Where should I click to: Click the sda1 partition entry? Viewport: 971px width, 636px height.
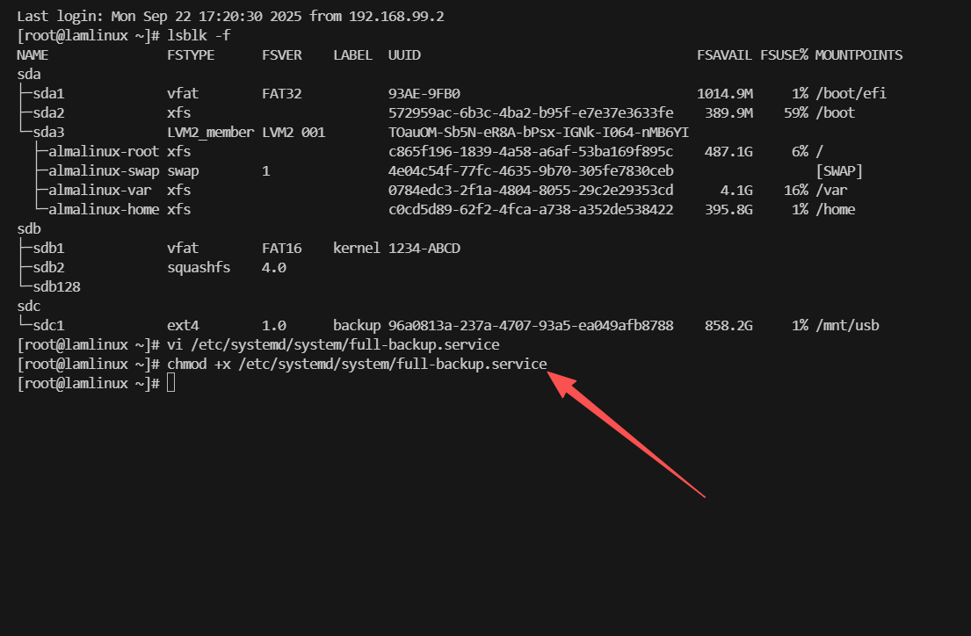click(x=48, y=93)
